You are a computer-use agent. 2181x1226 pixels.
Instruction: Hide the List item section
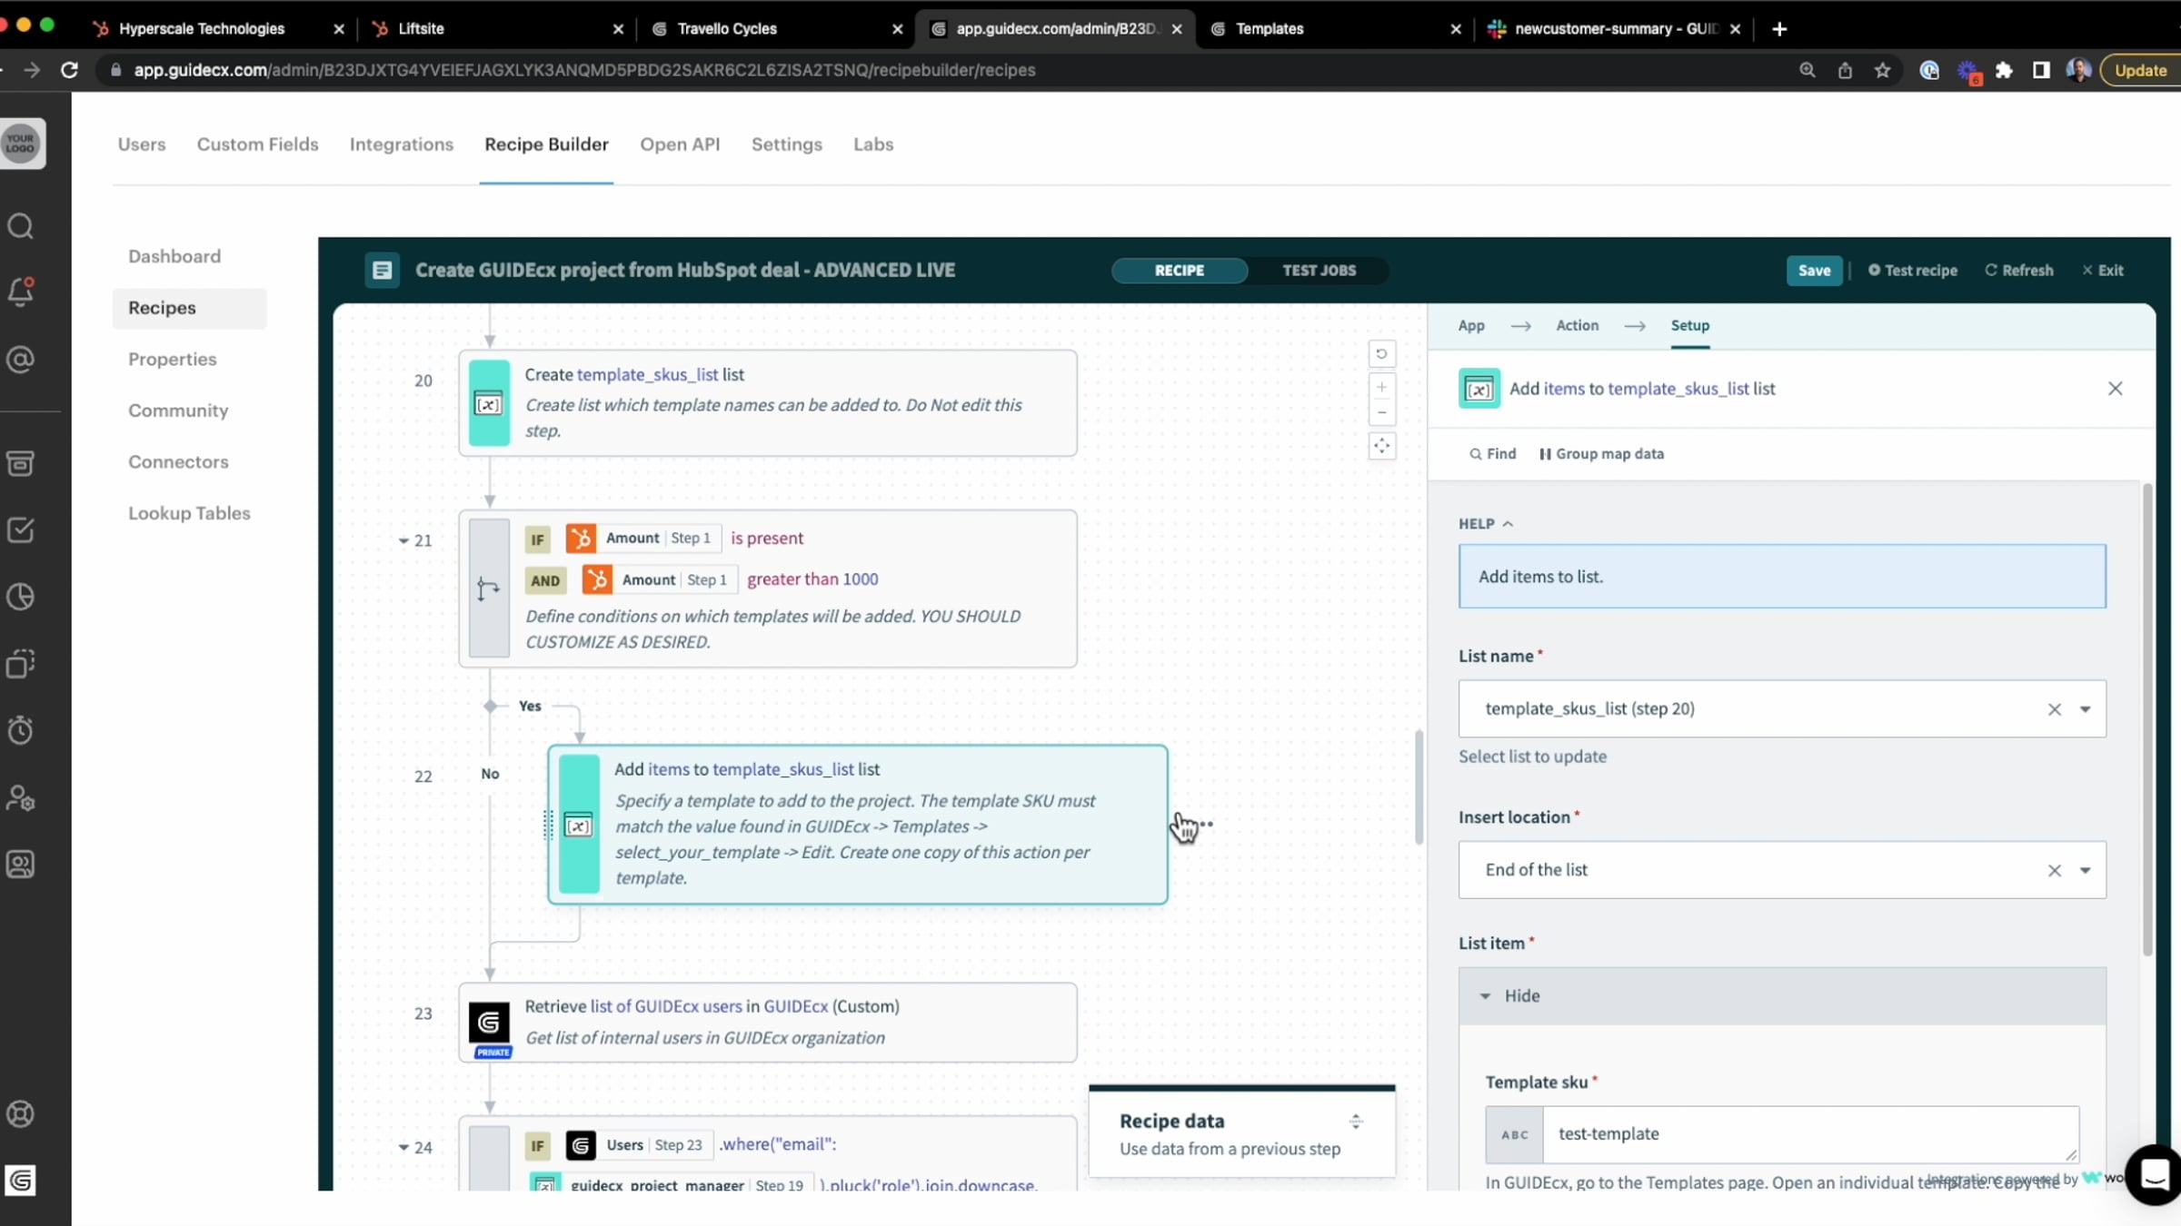(x=1782, y=995)
